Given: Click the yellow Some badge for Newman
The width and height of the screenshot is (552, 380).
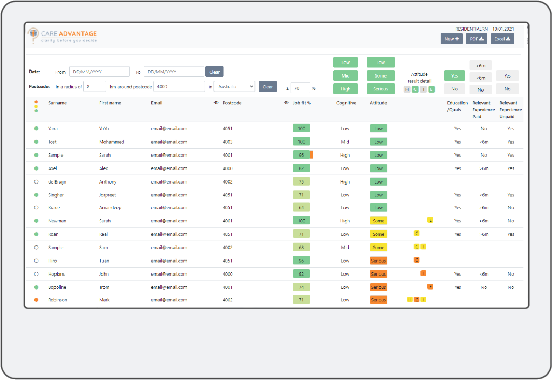Looking at the screenshot, I should (378, 221).
